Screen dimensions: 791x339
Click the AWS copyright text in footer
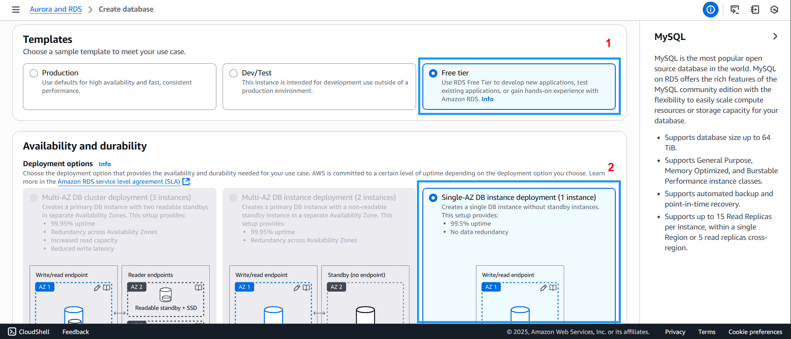pos(578,332)
